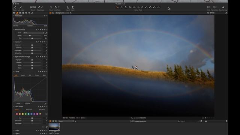240x135 pixels.
Task: Collapse the Color Editor panel
Action: click(x=13, y=106)
